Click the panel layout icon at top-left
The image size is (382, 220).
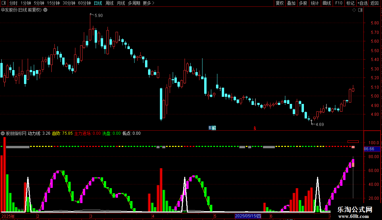[x=4, y=3]
